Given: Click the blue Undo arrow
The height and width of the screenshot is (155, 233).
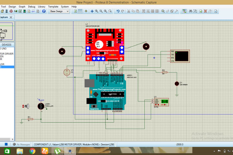Looking at the screenshot, I should click(118, 11).
